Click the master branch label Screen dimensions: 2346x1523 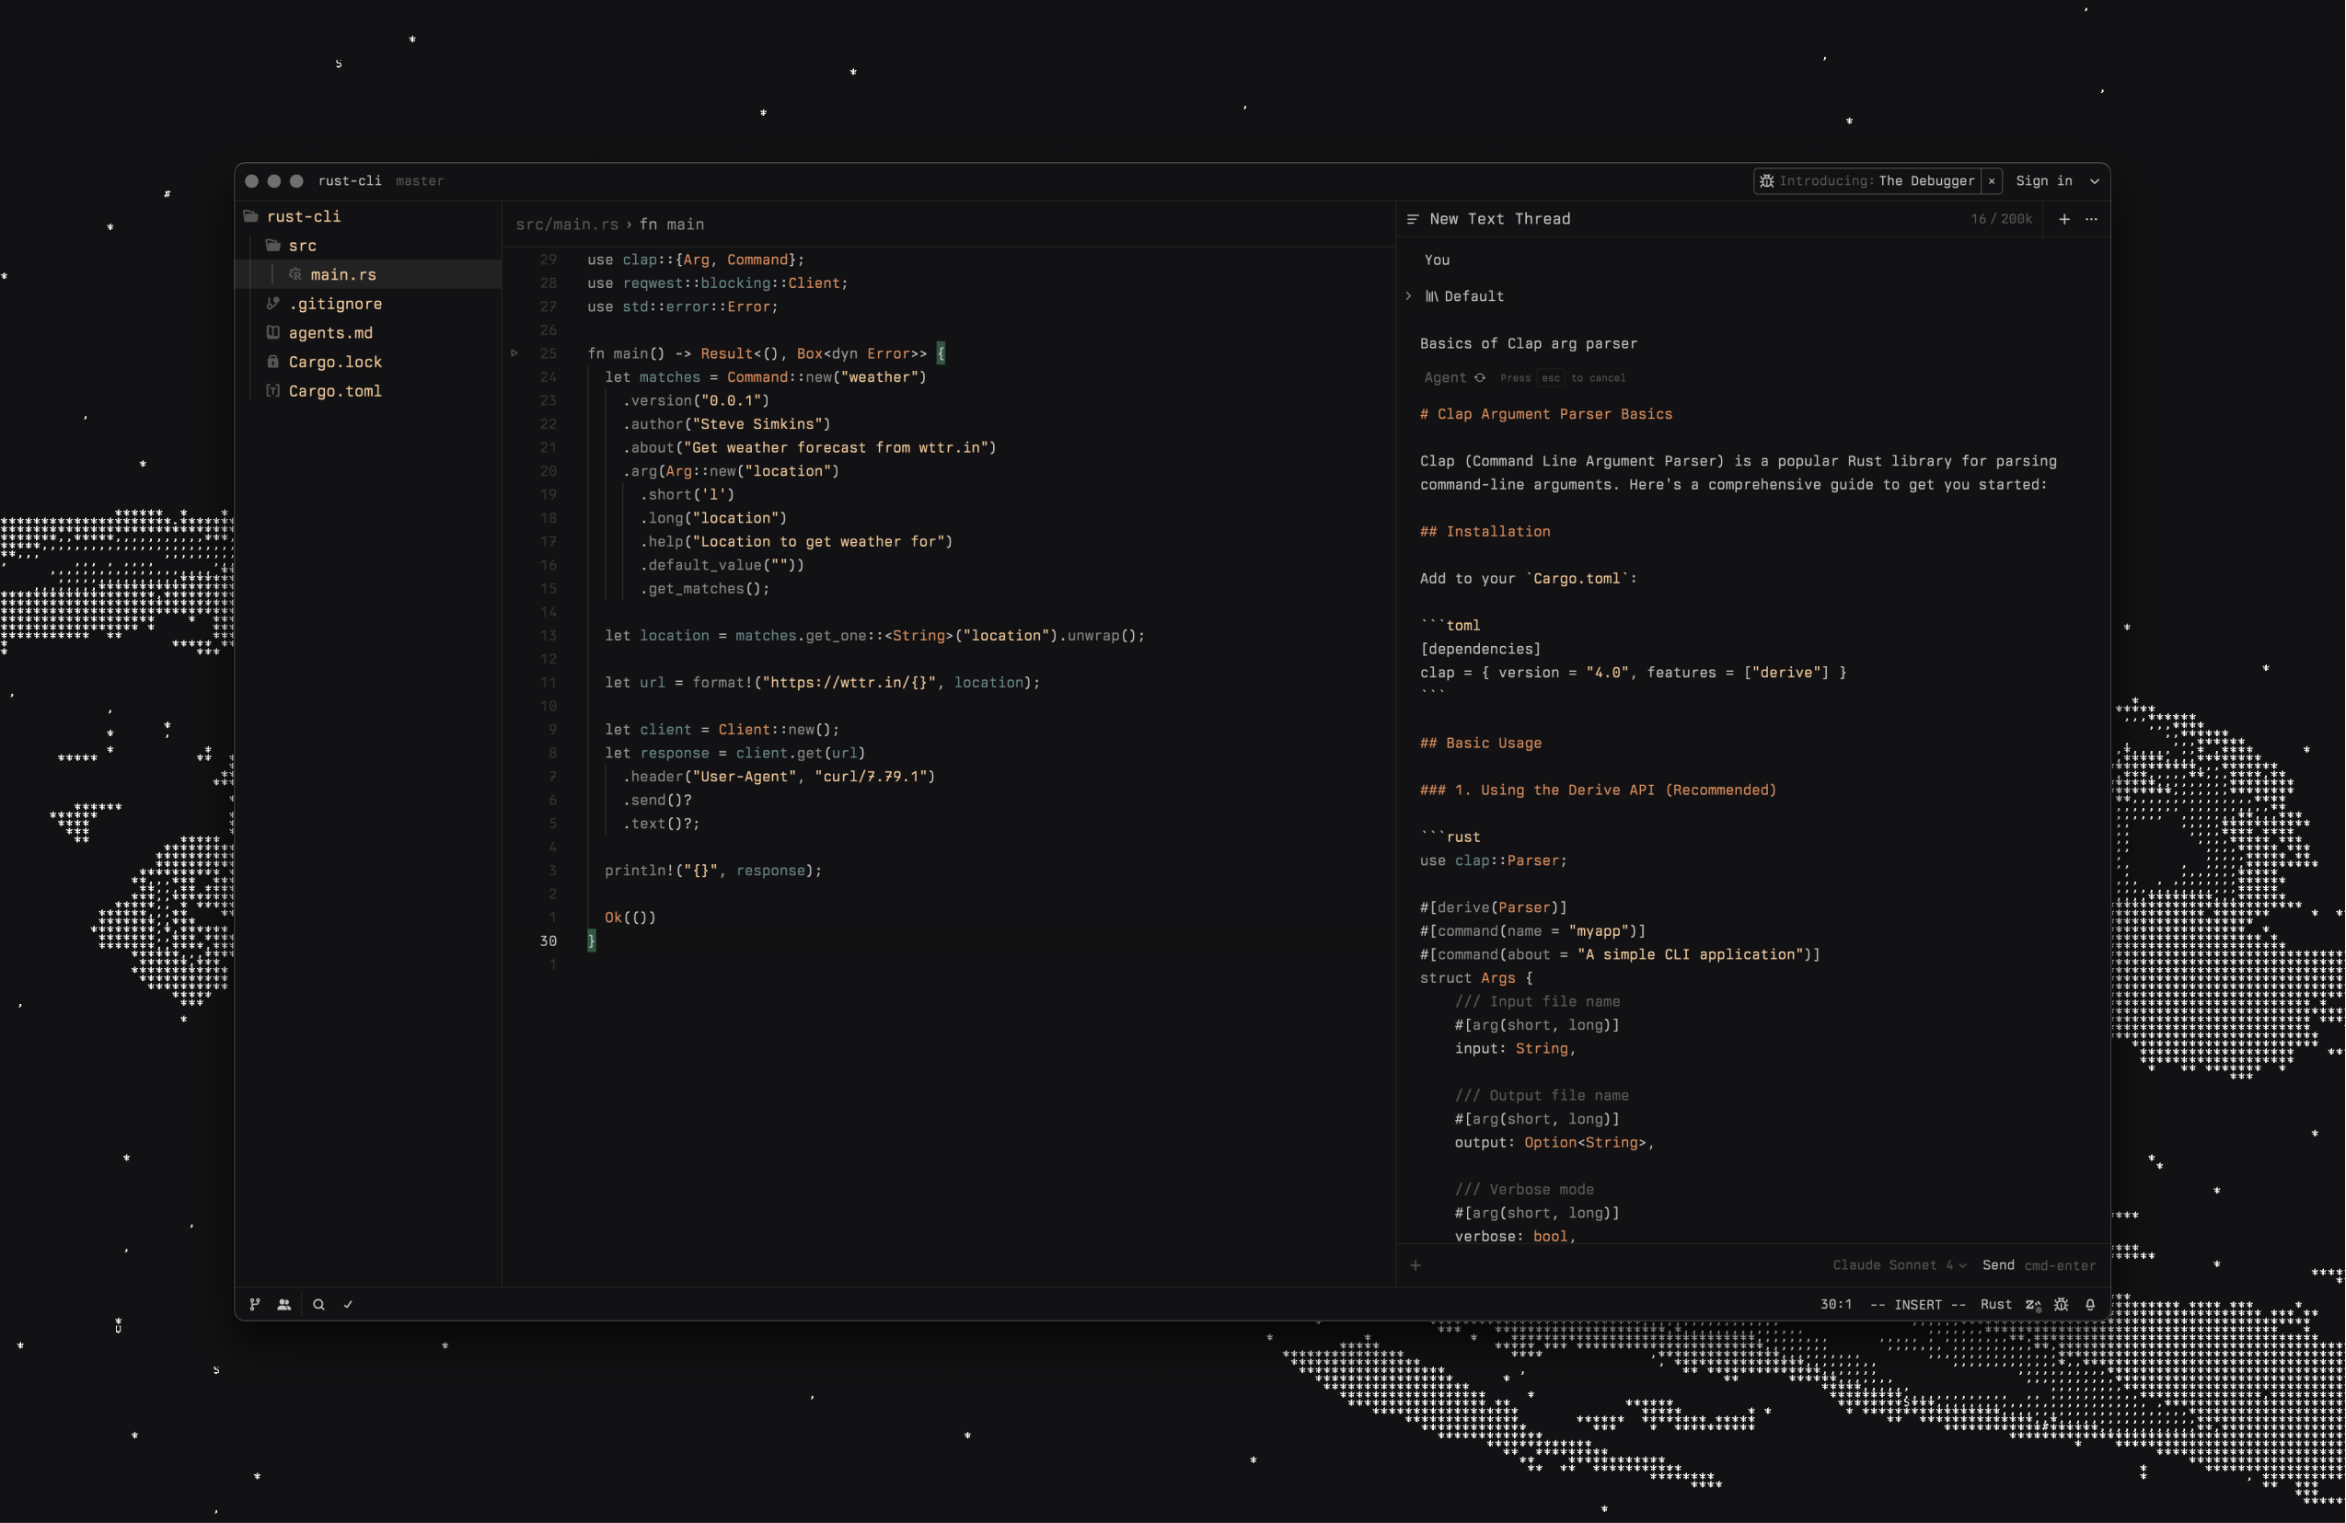420,180
